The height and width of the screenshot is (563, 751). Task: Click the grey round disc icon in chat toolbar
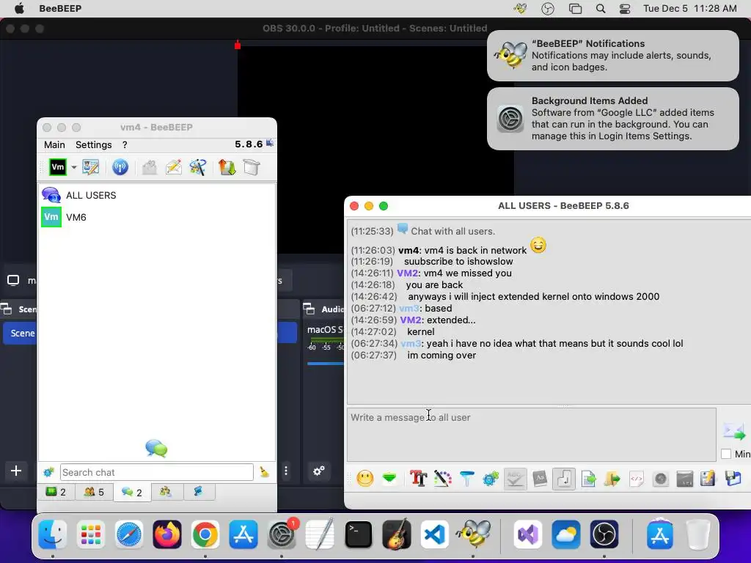pyautogui.click(x=661, y=479)
